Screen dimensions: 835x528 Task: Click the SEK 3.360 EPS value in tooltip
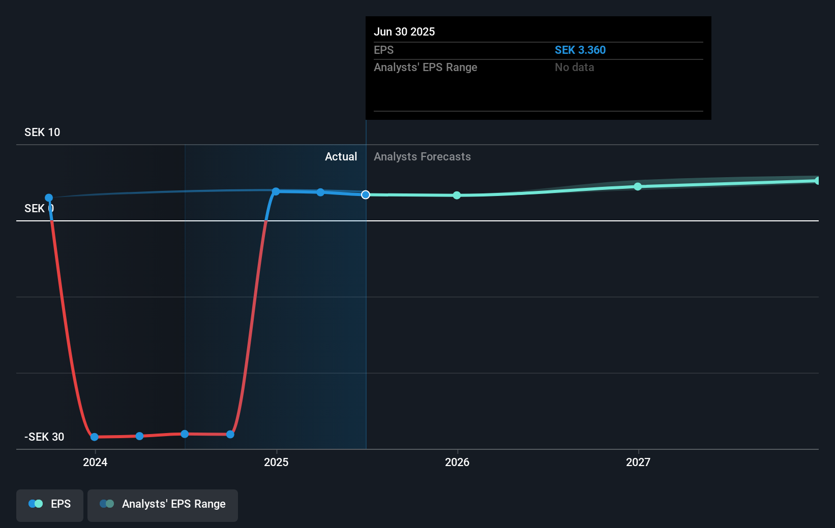tap(580, 50)
